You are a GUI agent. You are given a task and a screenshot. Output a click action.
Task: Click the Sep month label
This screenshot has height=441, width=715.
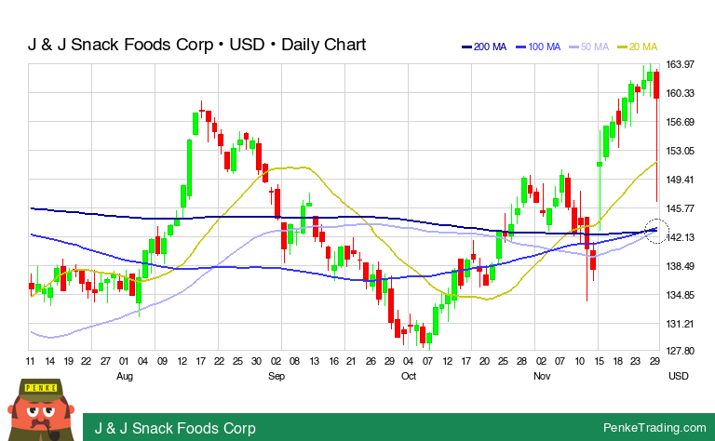[x=277, y=376]
